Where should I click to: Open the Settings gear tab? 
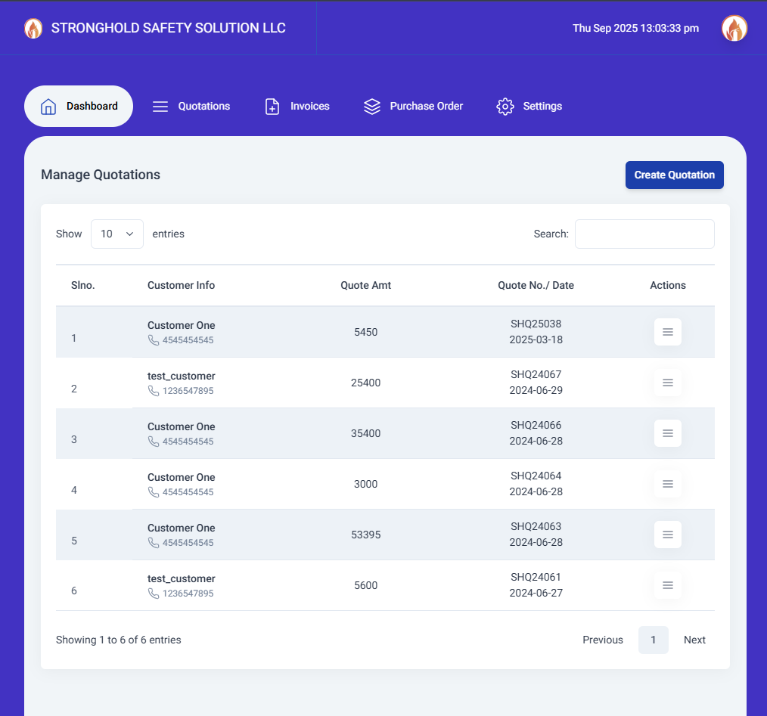coord(529,107)
